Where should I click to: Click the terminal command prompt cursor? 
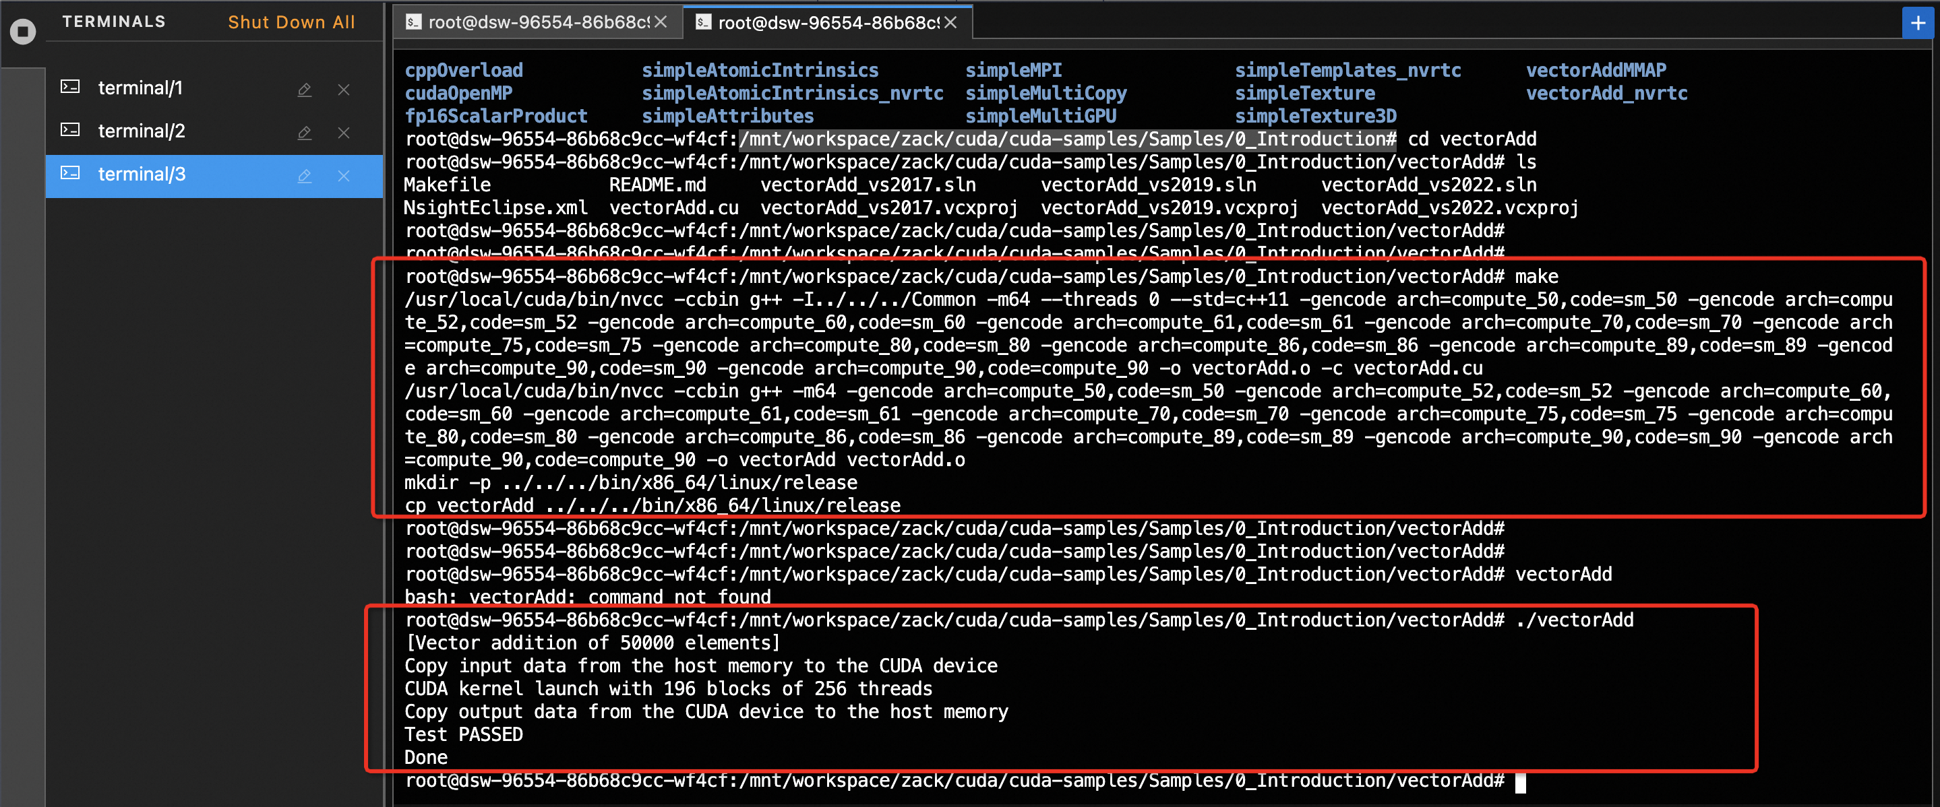(x=1520, y=783)
